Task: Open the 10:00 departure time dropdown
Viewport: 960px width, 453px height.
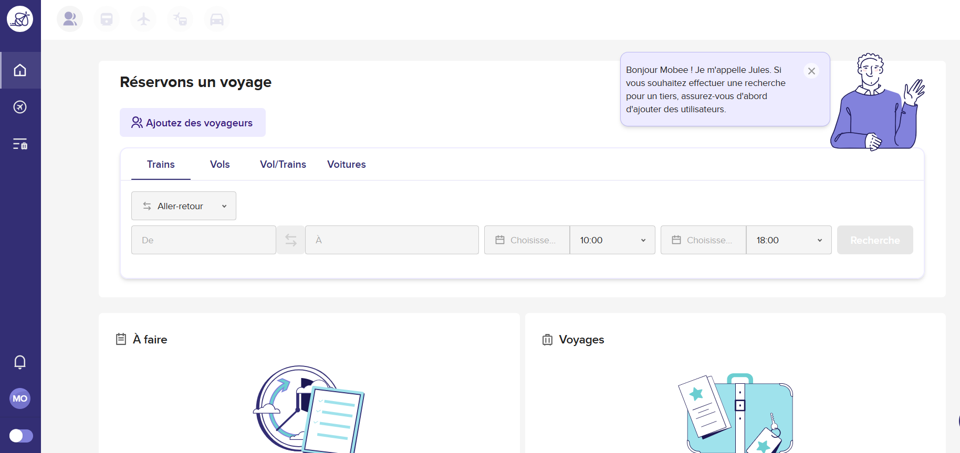Action: tap(612, 240)
